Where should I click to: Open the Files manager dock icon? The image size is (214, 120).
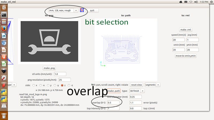pos(4,22)
